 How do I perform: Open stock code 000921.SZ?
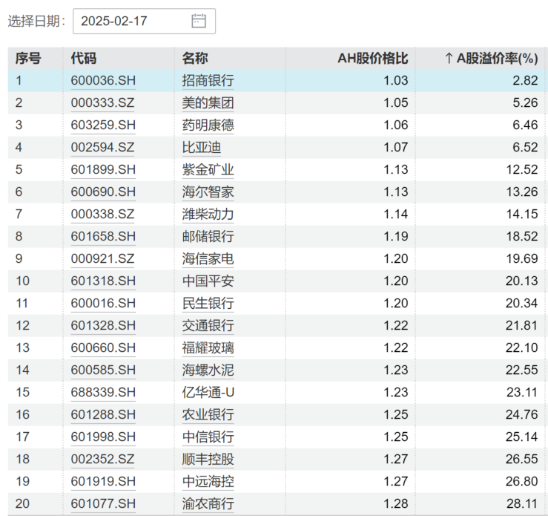[103, 259]
